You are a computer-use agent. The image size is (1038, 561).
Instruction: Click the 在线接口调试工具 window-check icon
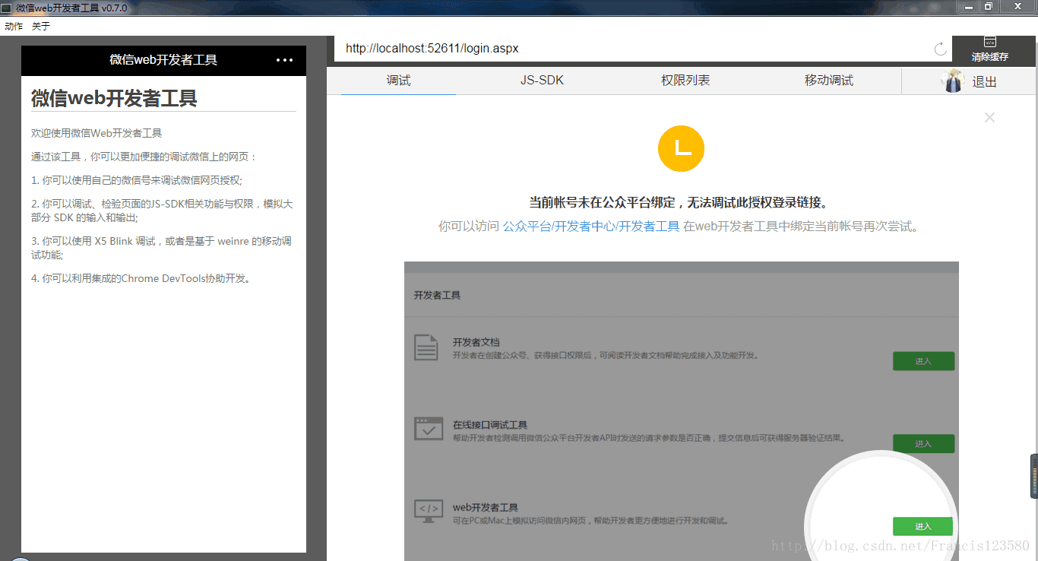428,429
